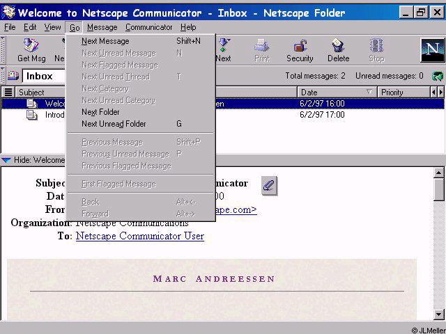This screenshot has width=446, height=334.
Task: Sort by the Subject column header
Action: [40, 92]
